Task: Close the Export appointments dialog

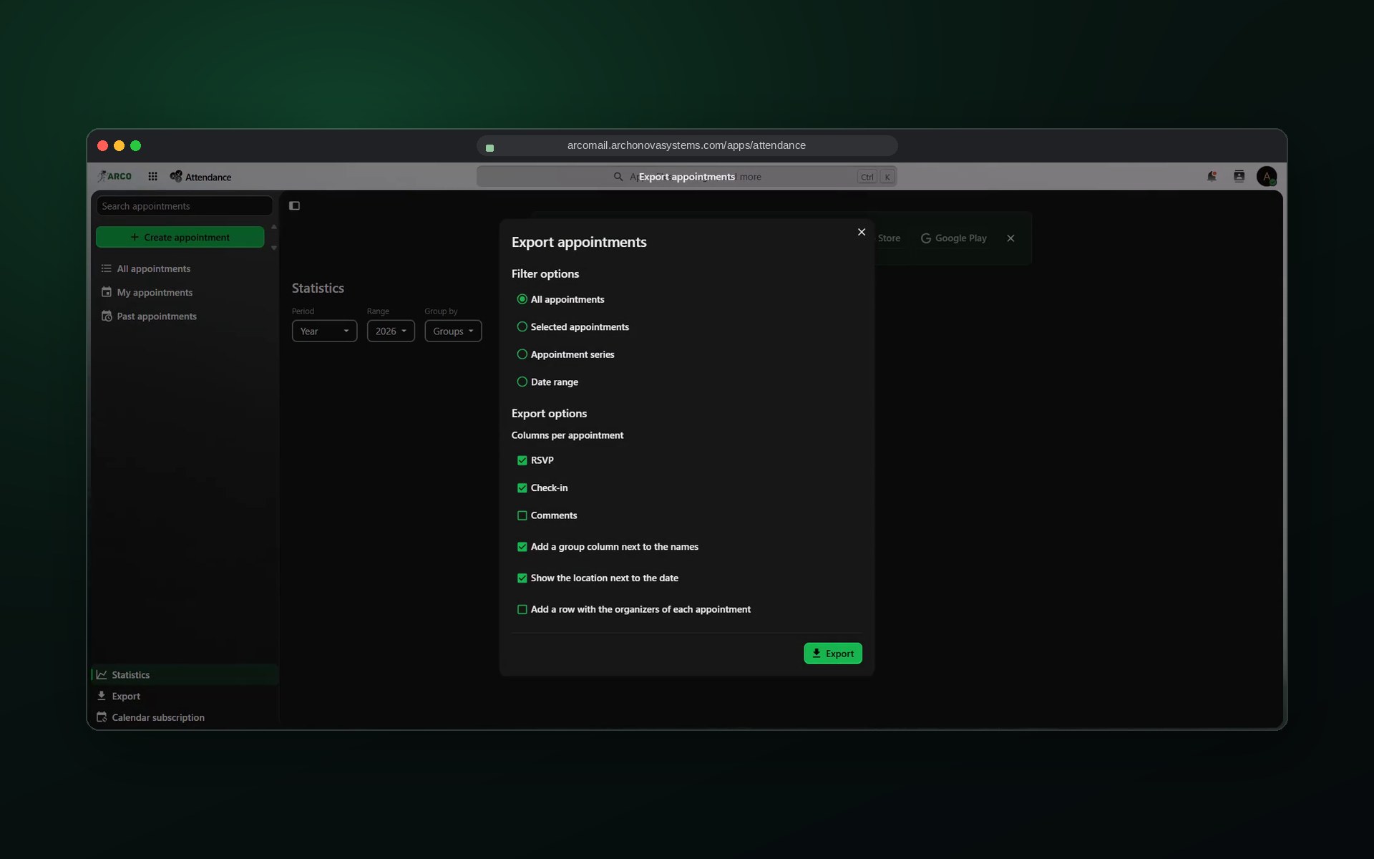Action: click(x=862, y=232)
